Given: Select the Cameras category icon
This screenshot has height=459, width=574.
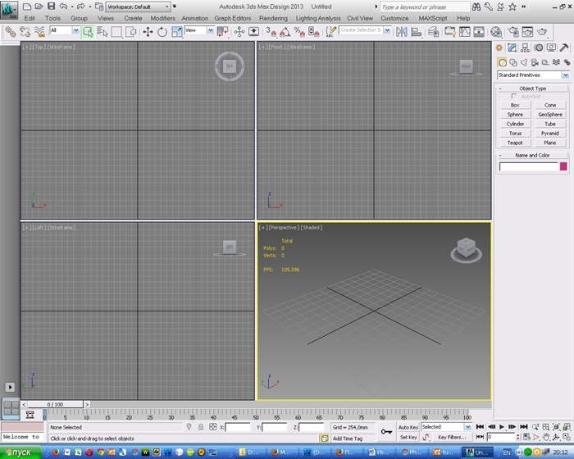Looking at the screenshot, I should click(x=533, y=62).
